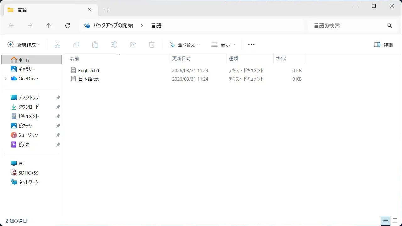Viewport: 402px width, 226px height.
Task: Select the English.txt file
Action: tap(89, 71)
